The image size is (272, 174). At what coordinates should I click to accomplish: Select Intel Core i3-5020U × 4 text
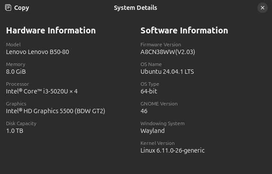coord(42,91)
